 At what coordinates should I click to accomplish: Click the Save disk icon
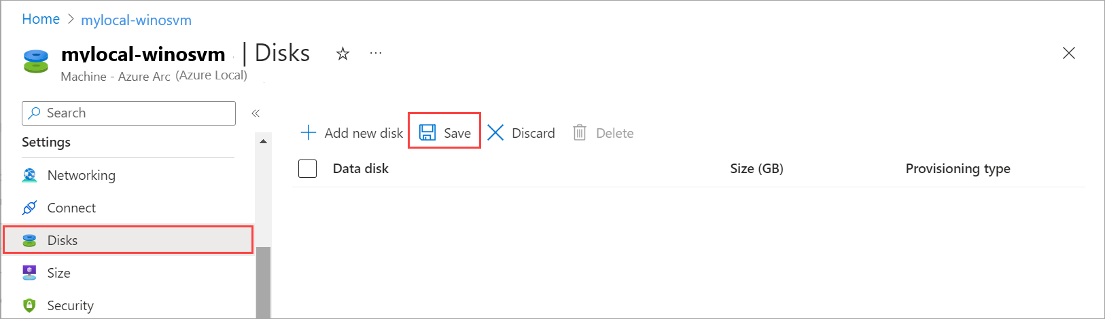[x=427, y=132]
